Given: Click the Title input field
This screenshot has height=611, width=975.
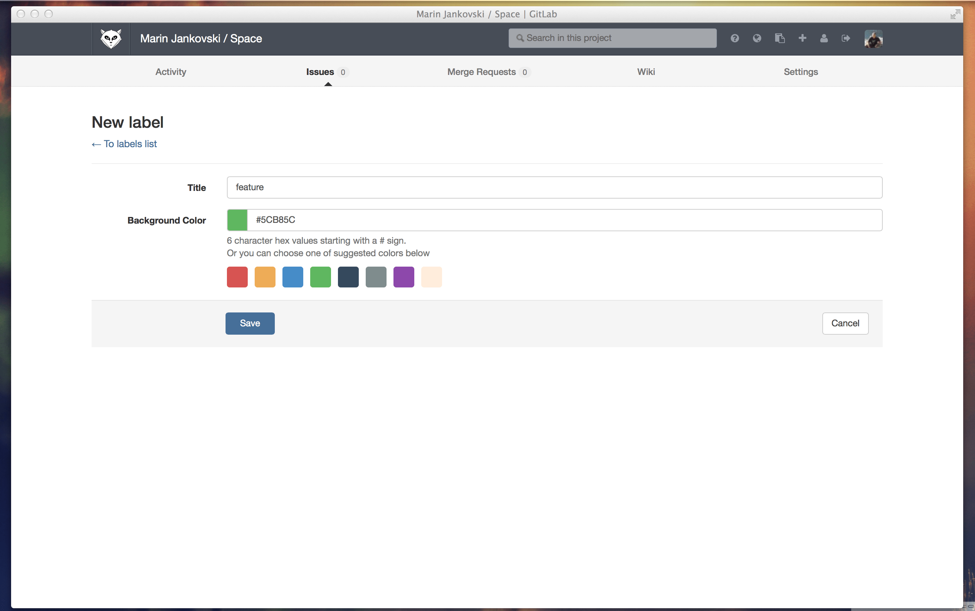Looking at the screenshot, I should (554, 187).
